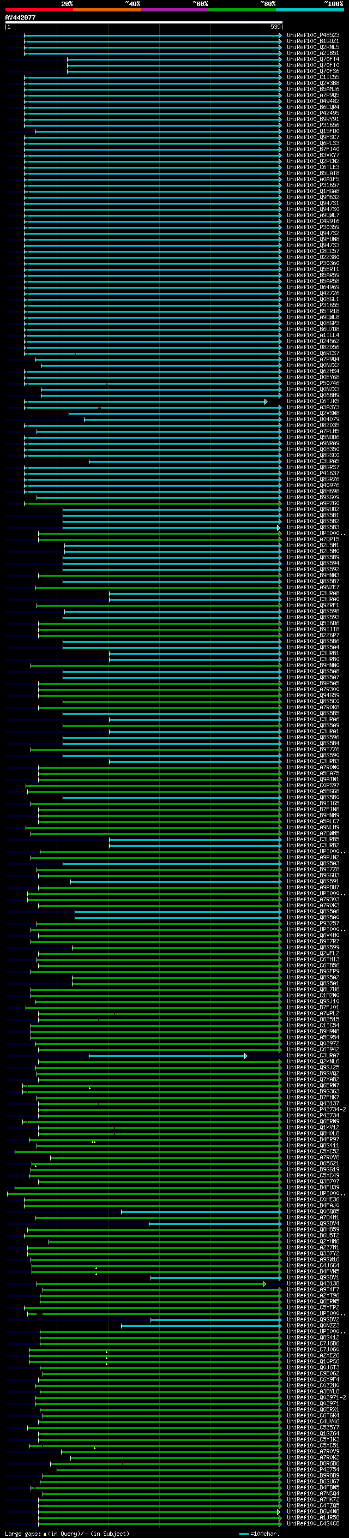Click the red 20% identity legend segment
Image resolution: width=349 pixels, height=1538 pixels.
point(39,10)
